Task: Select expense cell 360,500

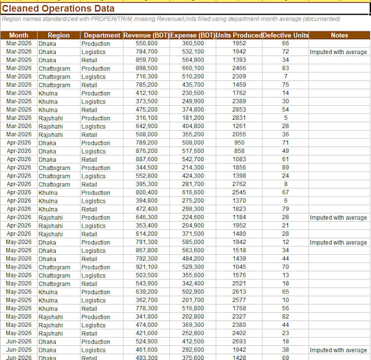Action: (x=193, y=44)
